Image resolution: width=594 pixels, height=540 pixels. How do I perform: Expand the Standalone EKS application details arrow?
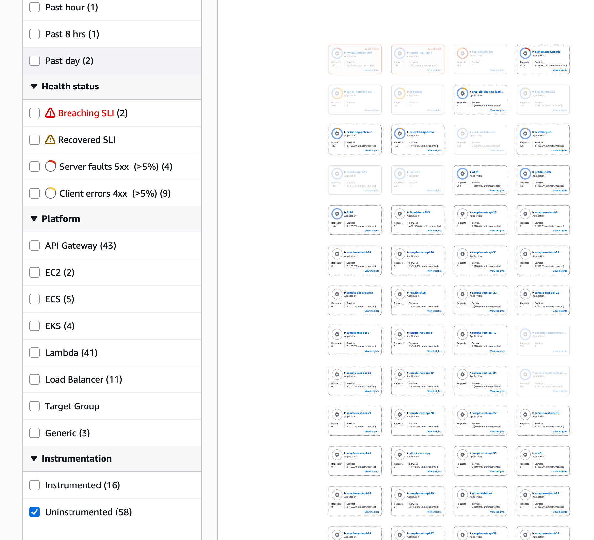[x=408, y=212]
